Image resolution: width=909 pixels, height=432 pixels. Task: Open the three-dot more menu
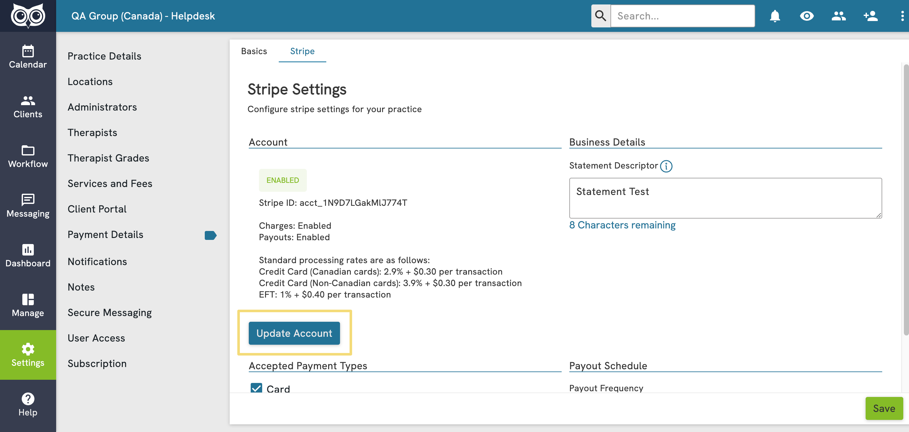coord(902,16)
